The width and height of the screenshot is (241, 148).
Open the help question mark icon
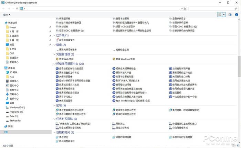pos(237,15)
